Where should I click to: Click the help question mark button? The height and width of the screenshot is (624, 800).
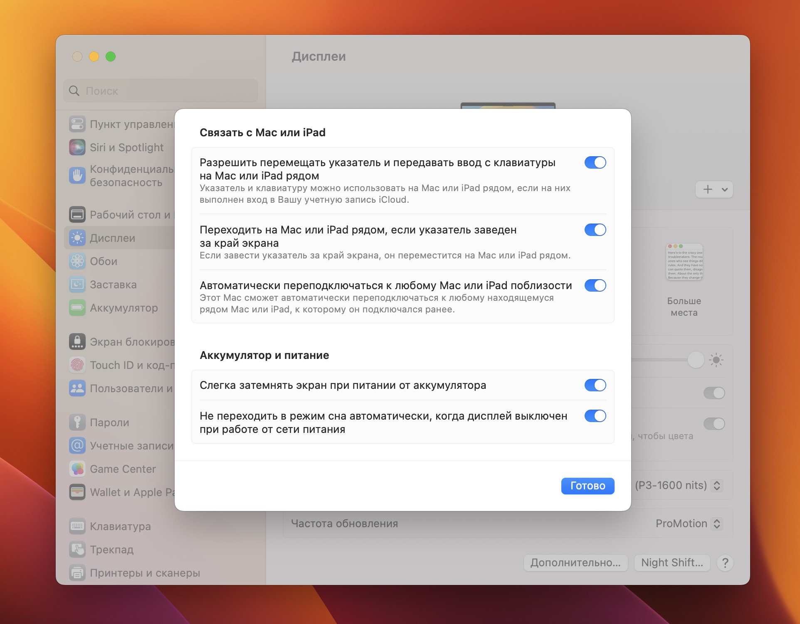725,563
